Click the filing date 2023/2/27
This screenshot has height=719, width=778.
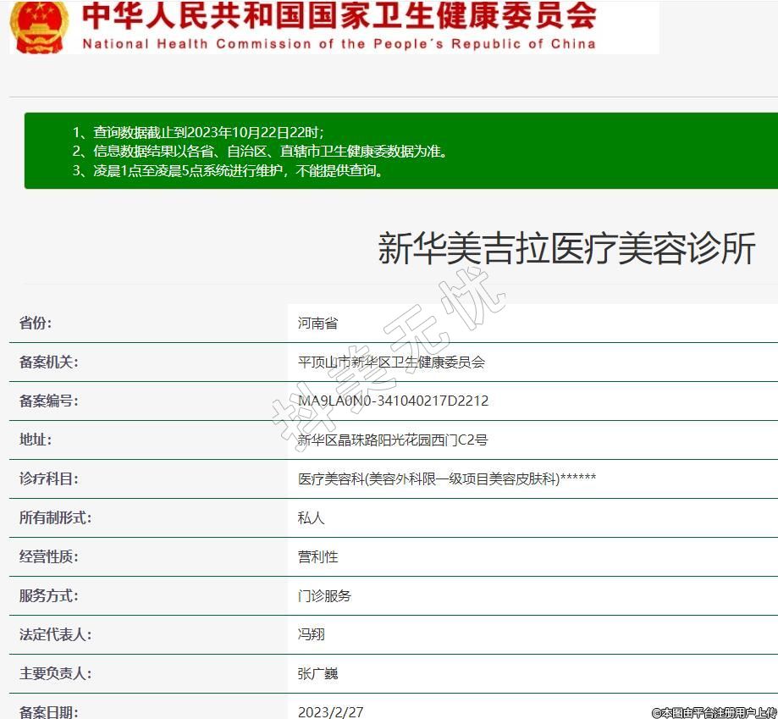tap(330, 711)
